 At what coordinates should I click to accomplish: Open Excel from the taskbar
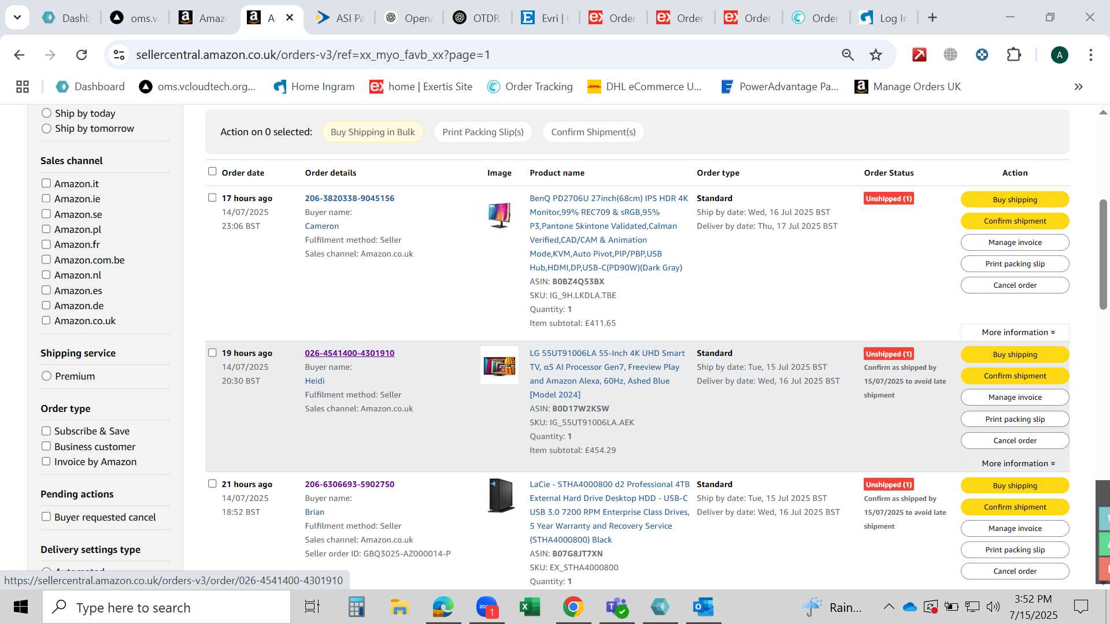click(530, 607)
